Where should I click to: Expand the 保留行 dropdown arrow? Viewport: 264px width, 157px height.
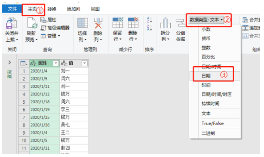(x=120, y=40)
